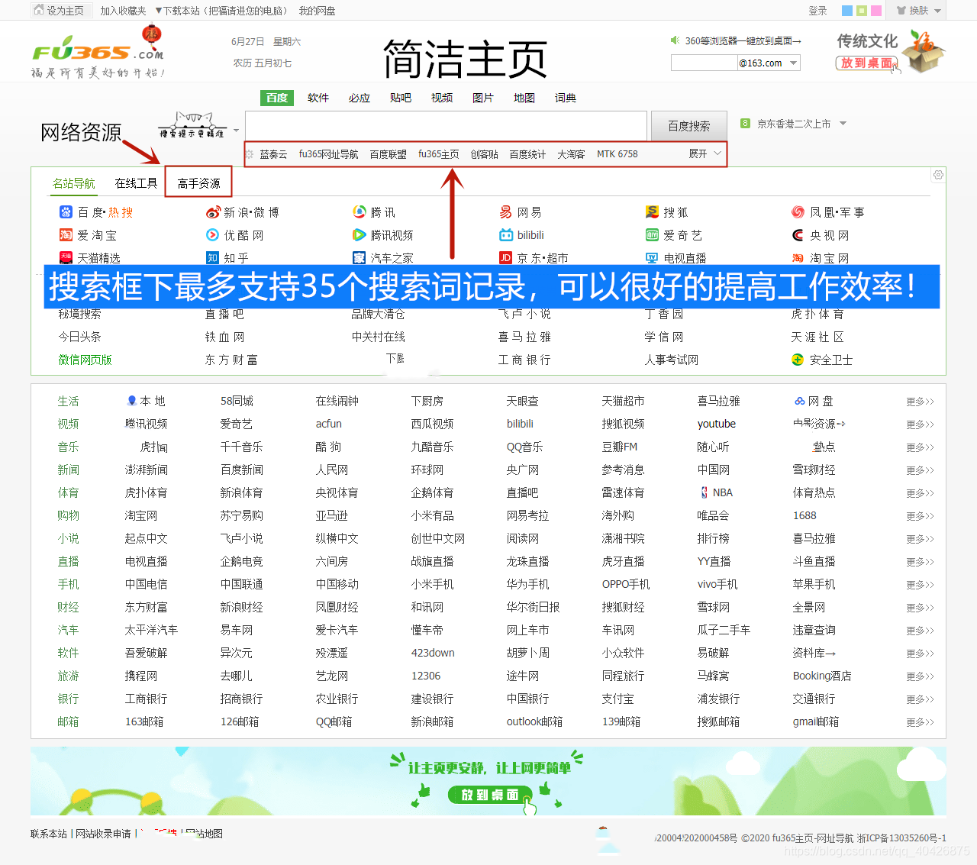Open 网易 icon link
This screenshot has height=865, width=977.
click(x=505, y=212)
